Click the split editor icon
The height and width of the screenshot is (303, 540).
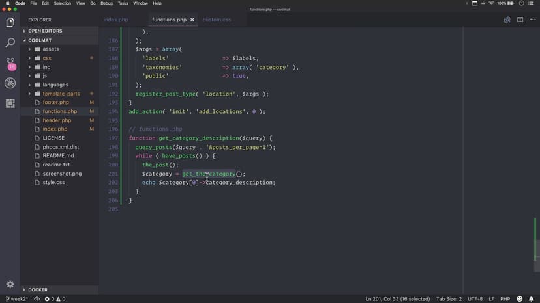(x=520, y=20)
